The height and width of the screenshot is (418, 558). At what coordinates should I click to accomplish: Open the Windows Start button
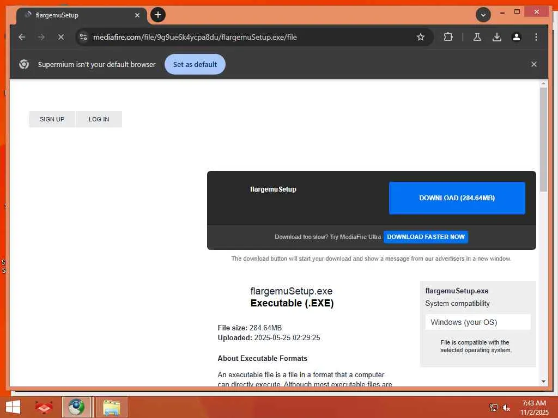tap(13, 407)
